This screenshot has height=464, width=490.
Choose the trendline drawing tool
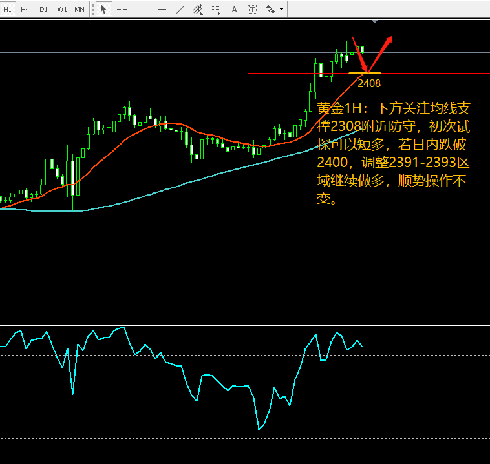coord(180,10)
